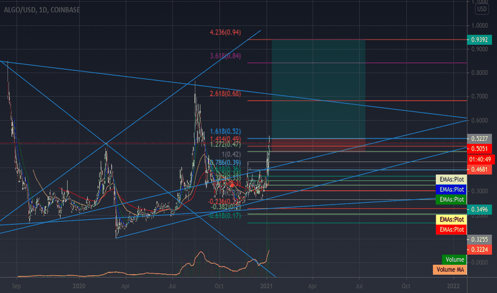Click the 01:40:49 bar countdown label
This screenshot has height=293, width=497.
[x=480, y=159]
